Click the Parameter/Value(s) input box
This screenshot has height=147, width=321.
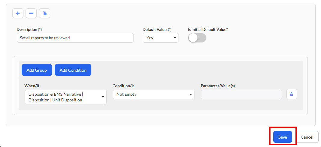[241, 94]
